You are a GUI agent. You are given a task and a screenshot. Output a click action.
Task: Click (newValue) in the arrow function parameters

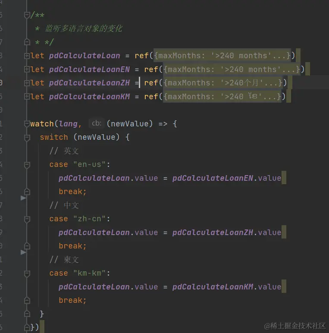pyautogui.click(x=129, y=124)
